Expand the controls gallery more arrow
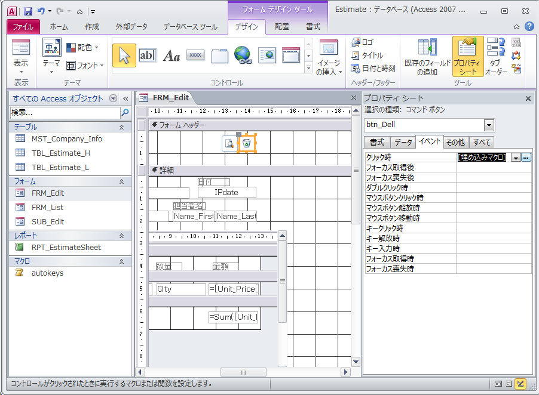Screen dimensions: 539x395 coord(308,67)
